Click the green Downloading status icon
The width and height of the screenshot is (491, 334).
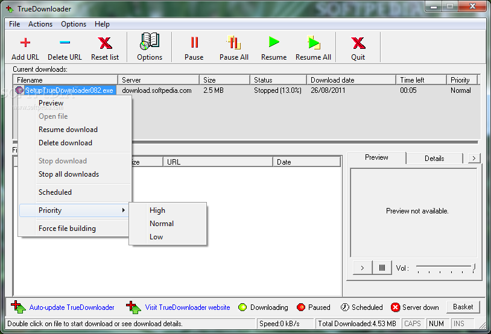[242, 307]
